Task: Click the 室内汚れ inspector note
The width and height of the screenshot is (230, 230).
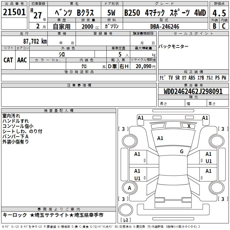Action: click(11, 116)
